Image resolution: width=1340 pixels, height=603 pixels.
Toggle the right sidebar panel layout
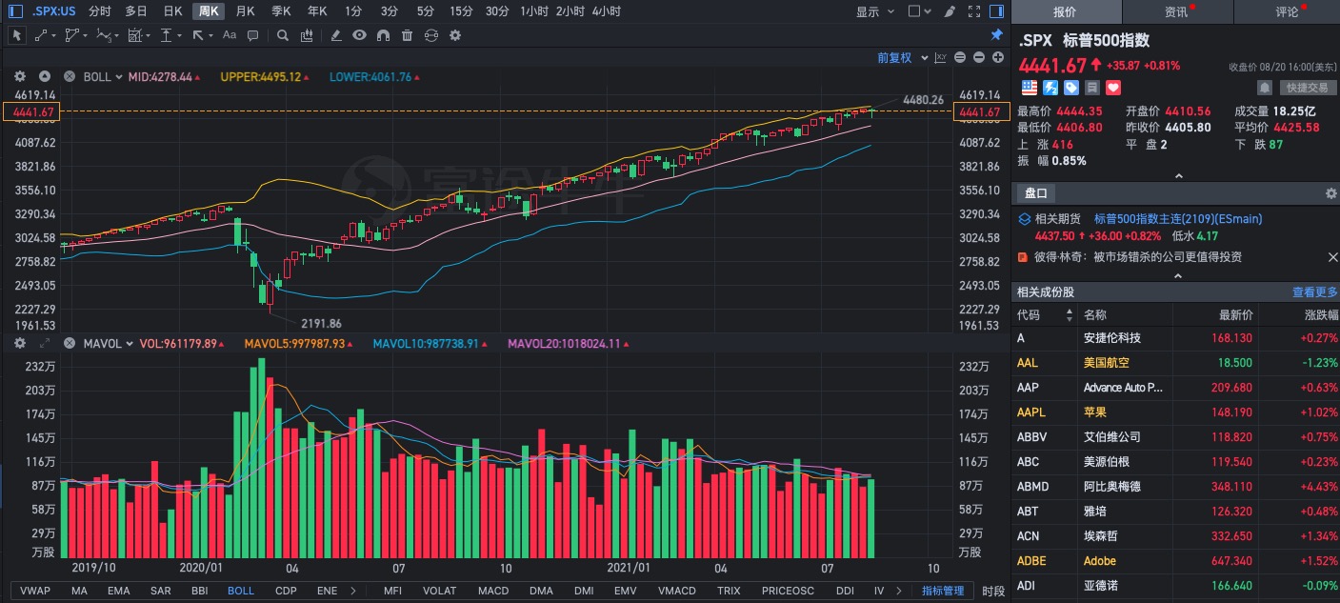995,11
